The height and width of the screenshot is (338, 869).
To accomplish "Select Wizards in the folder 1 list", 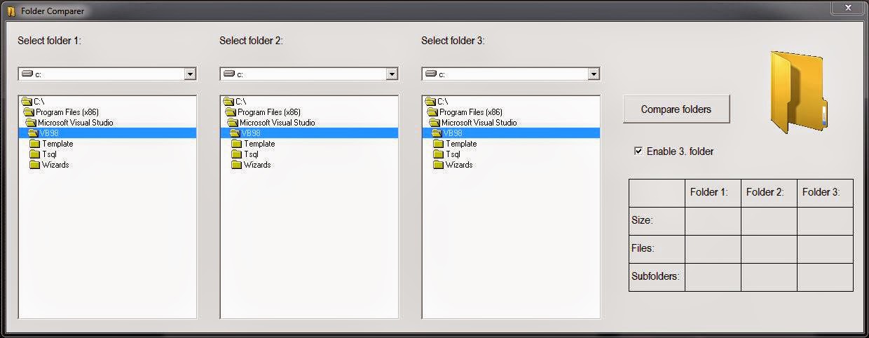I will tap(55, 165).
